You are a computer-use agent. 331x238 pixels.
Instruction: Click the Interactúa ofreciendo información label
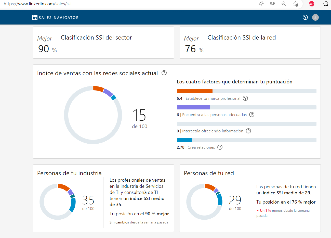tap(213, 131)
